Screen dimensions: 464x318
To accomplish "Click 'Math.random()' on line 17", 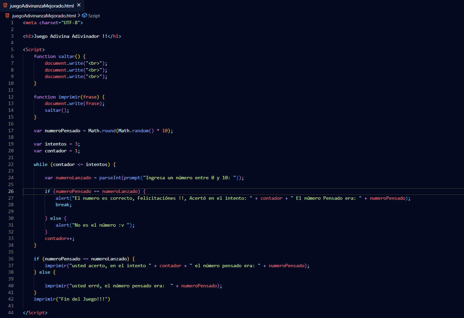I will tap(136, 131).
